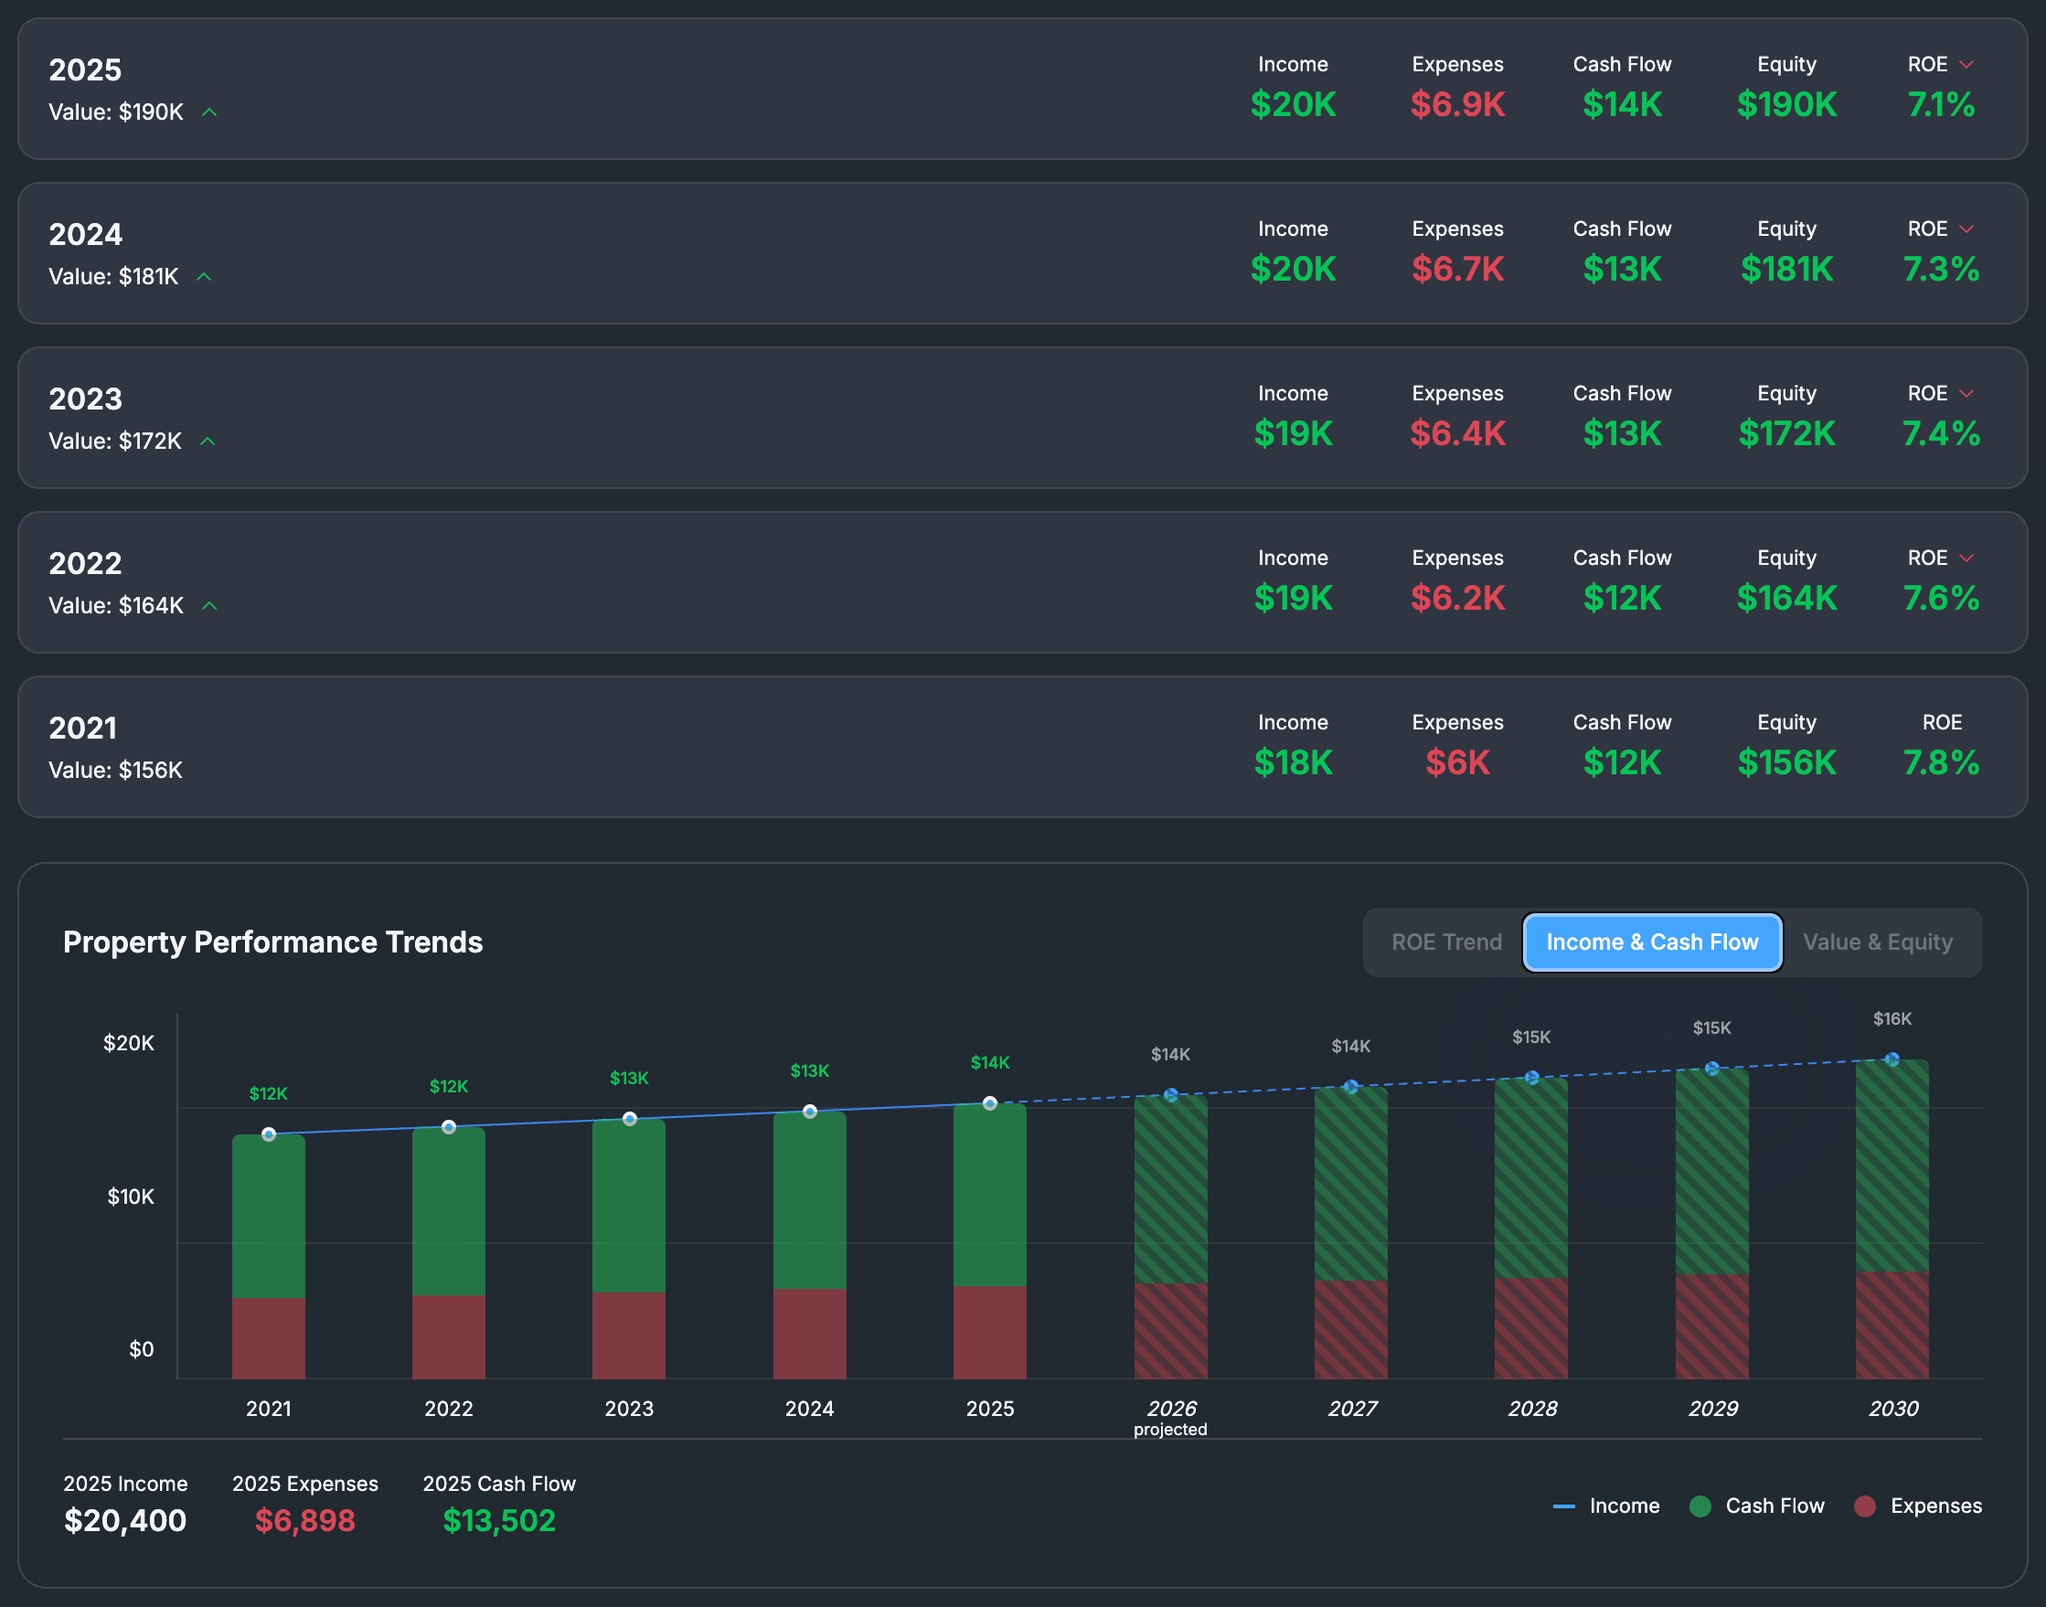Expand the 2023 yearly summary card

1022,418
